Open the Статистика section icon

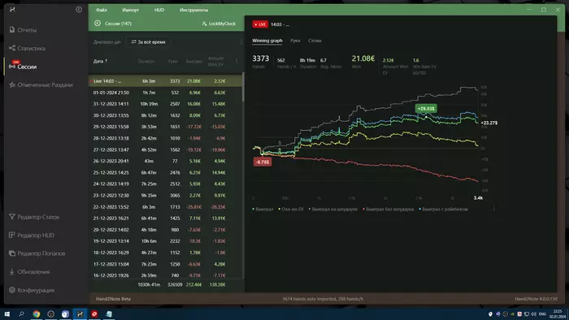click(x=12, y=48)
